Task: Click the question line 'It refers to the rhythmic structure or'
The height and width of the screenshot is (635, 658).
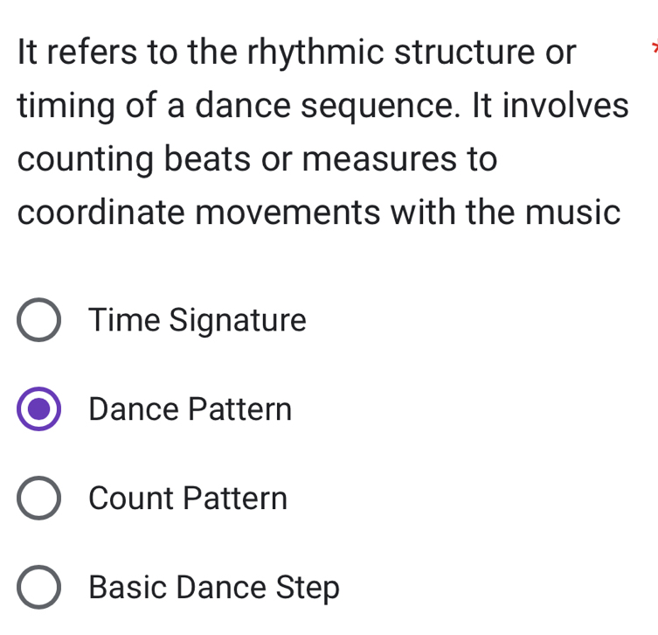Action: click(297, 52)
